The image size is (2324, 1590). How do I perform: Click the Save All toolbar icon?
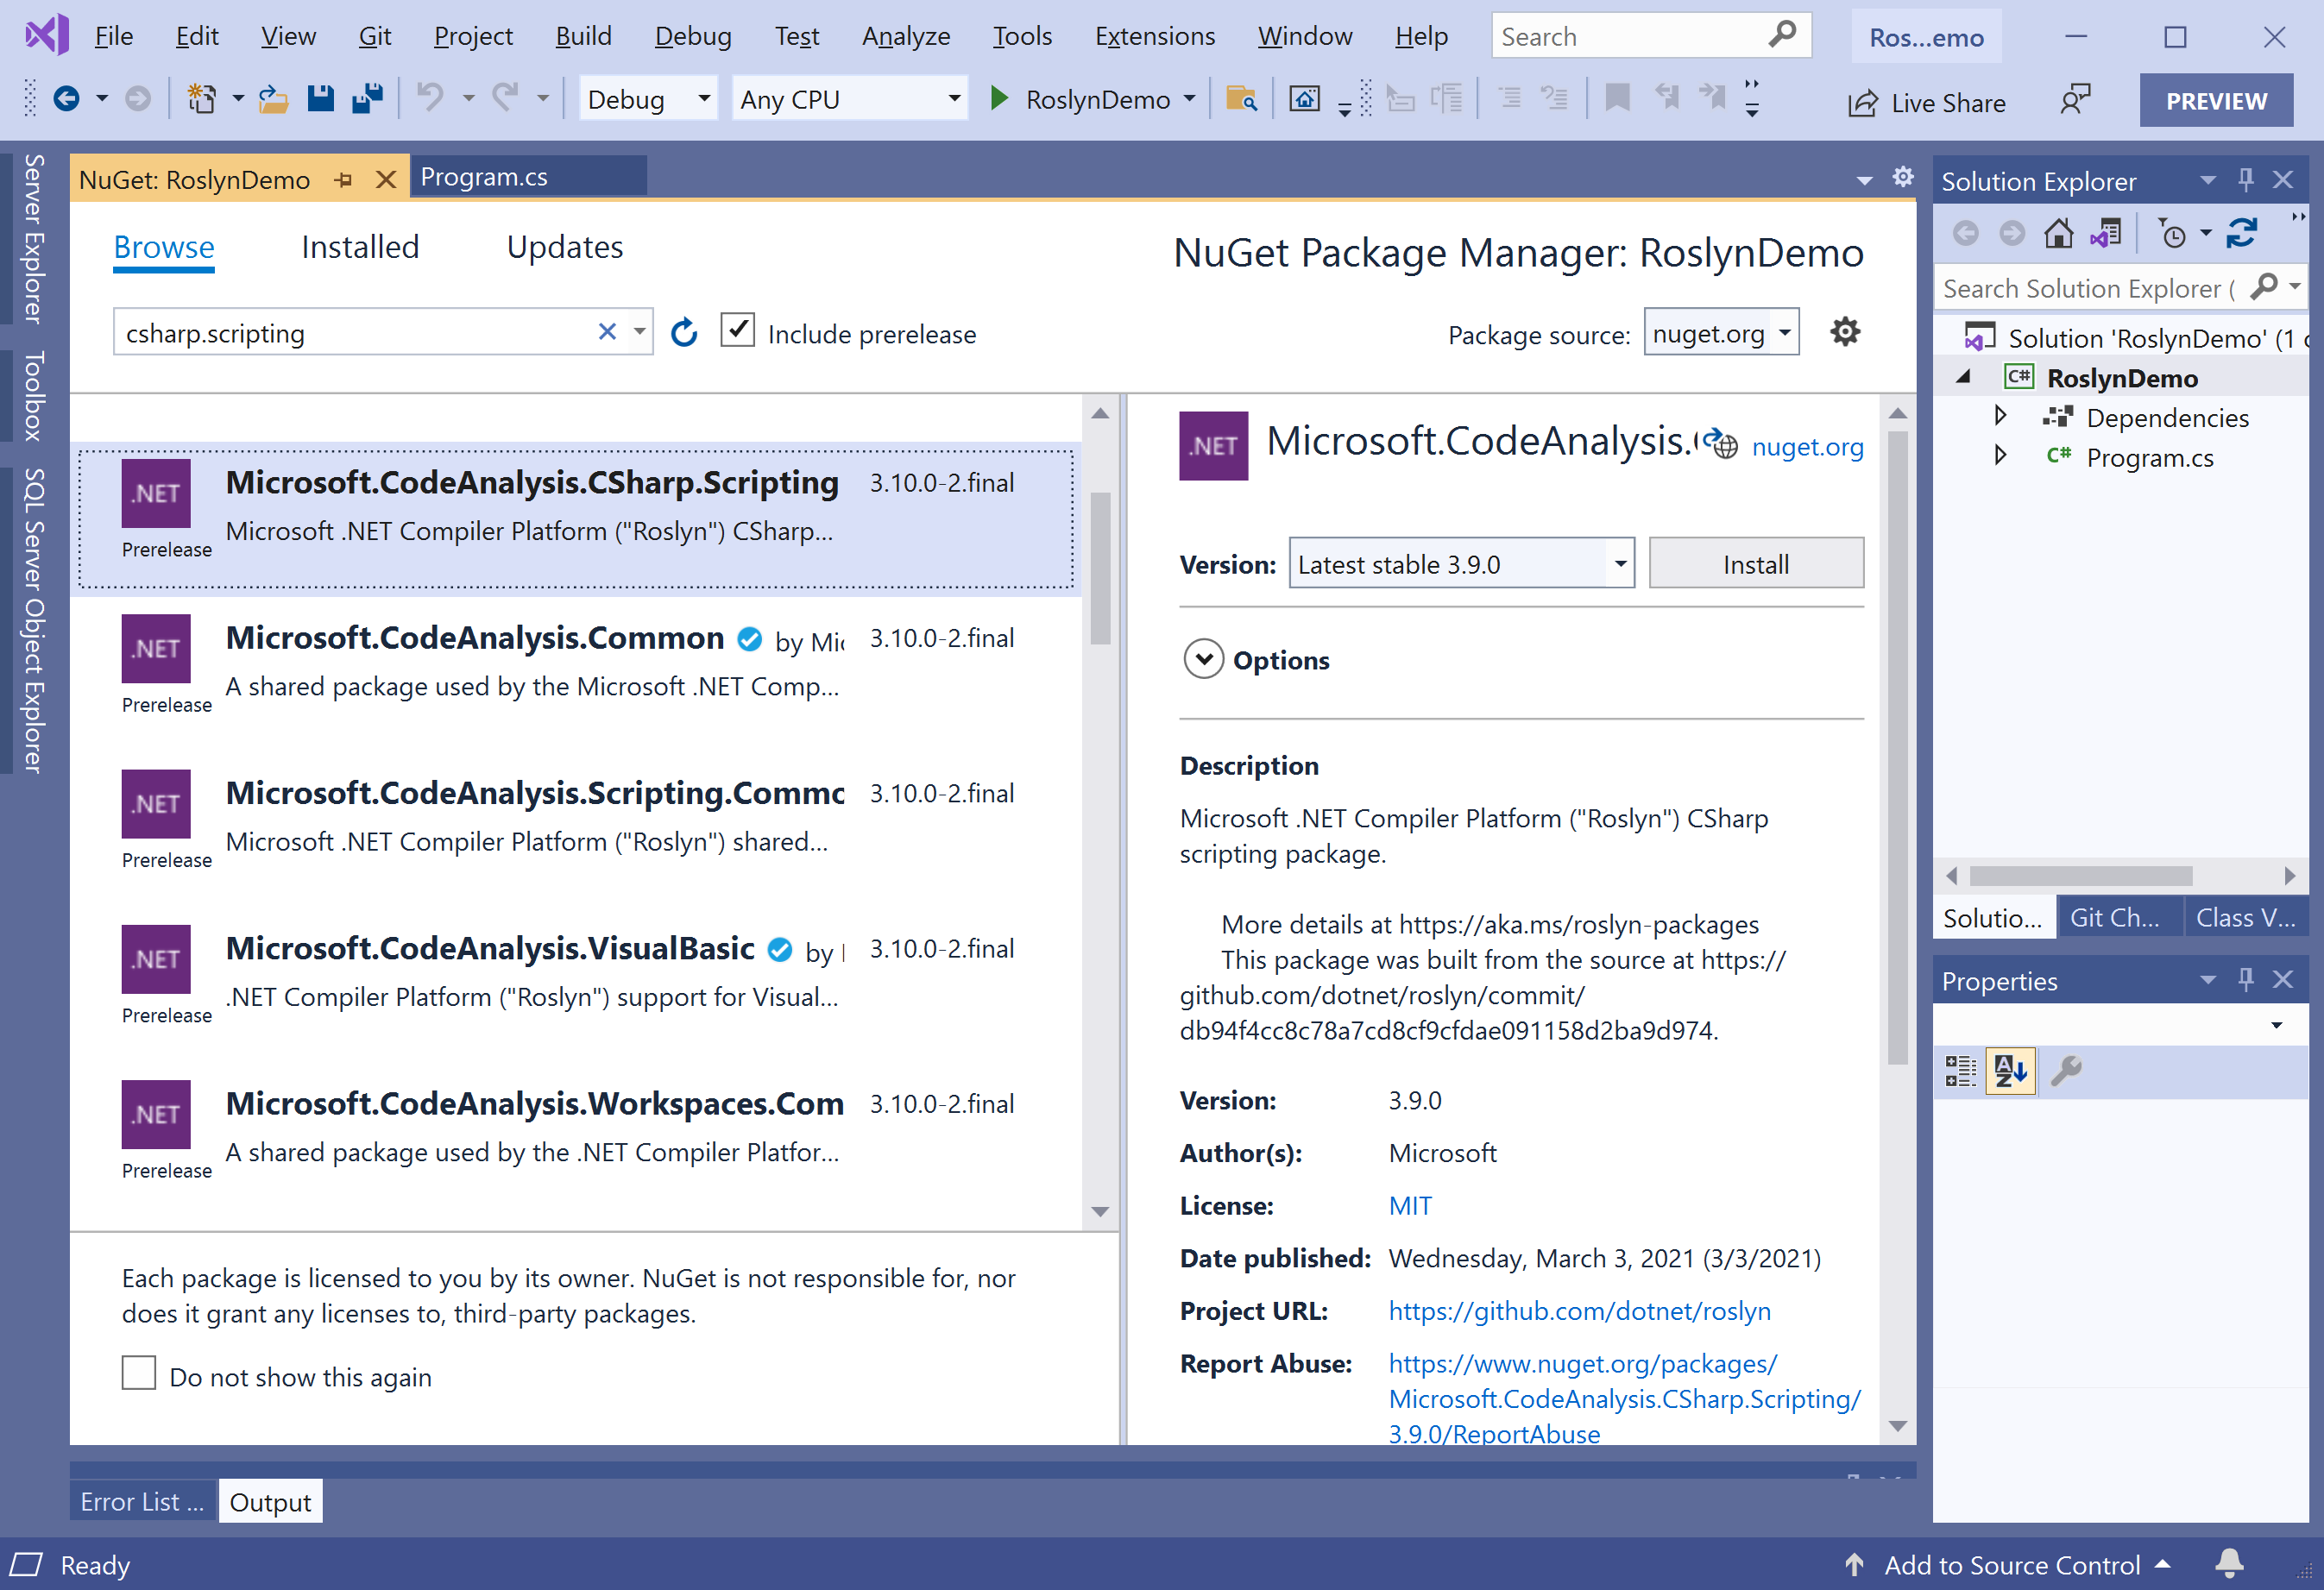pos(368,99)
